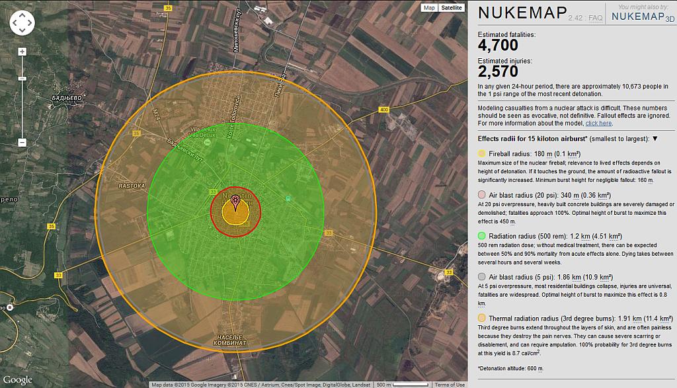Open NUKEMAP 3D
This screenshot has height=388, width=677.
[x=643, y=17]
